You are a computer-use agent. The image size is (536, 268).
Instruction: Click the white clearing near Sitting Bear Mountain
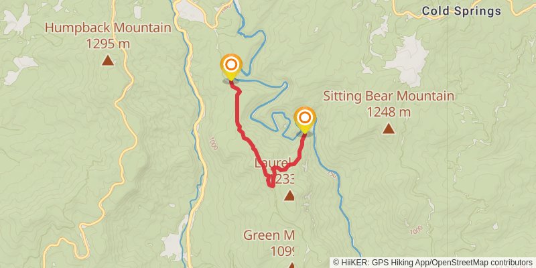[x=407, y=60]
